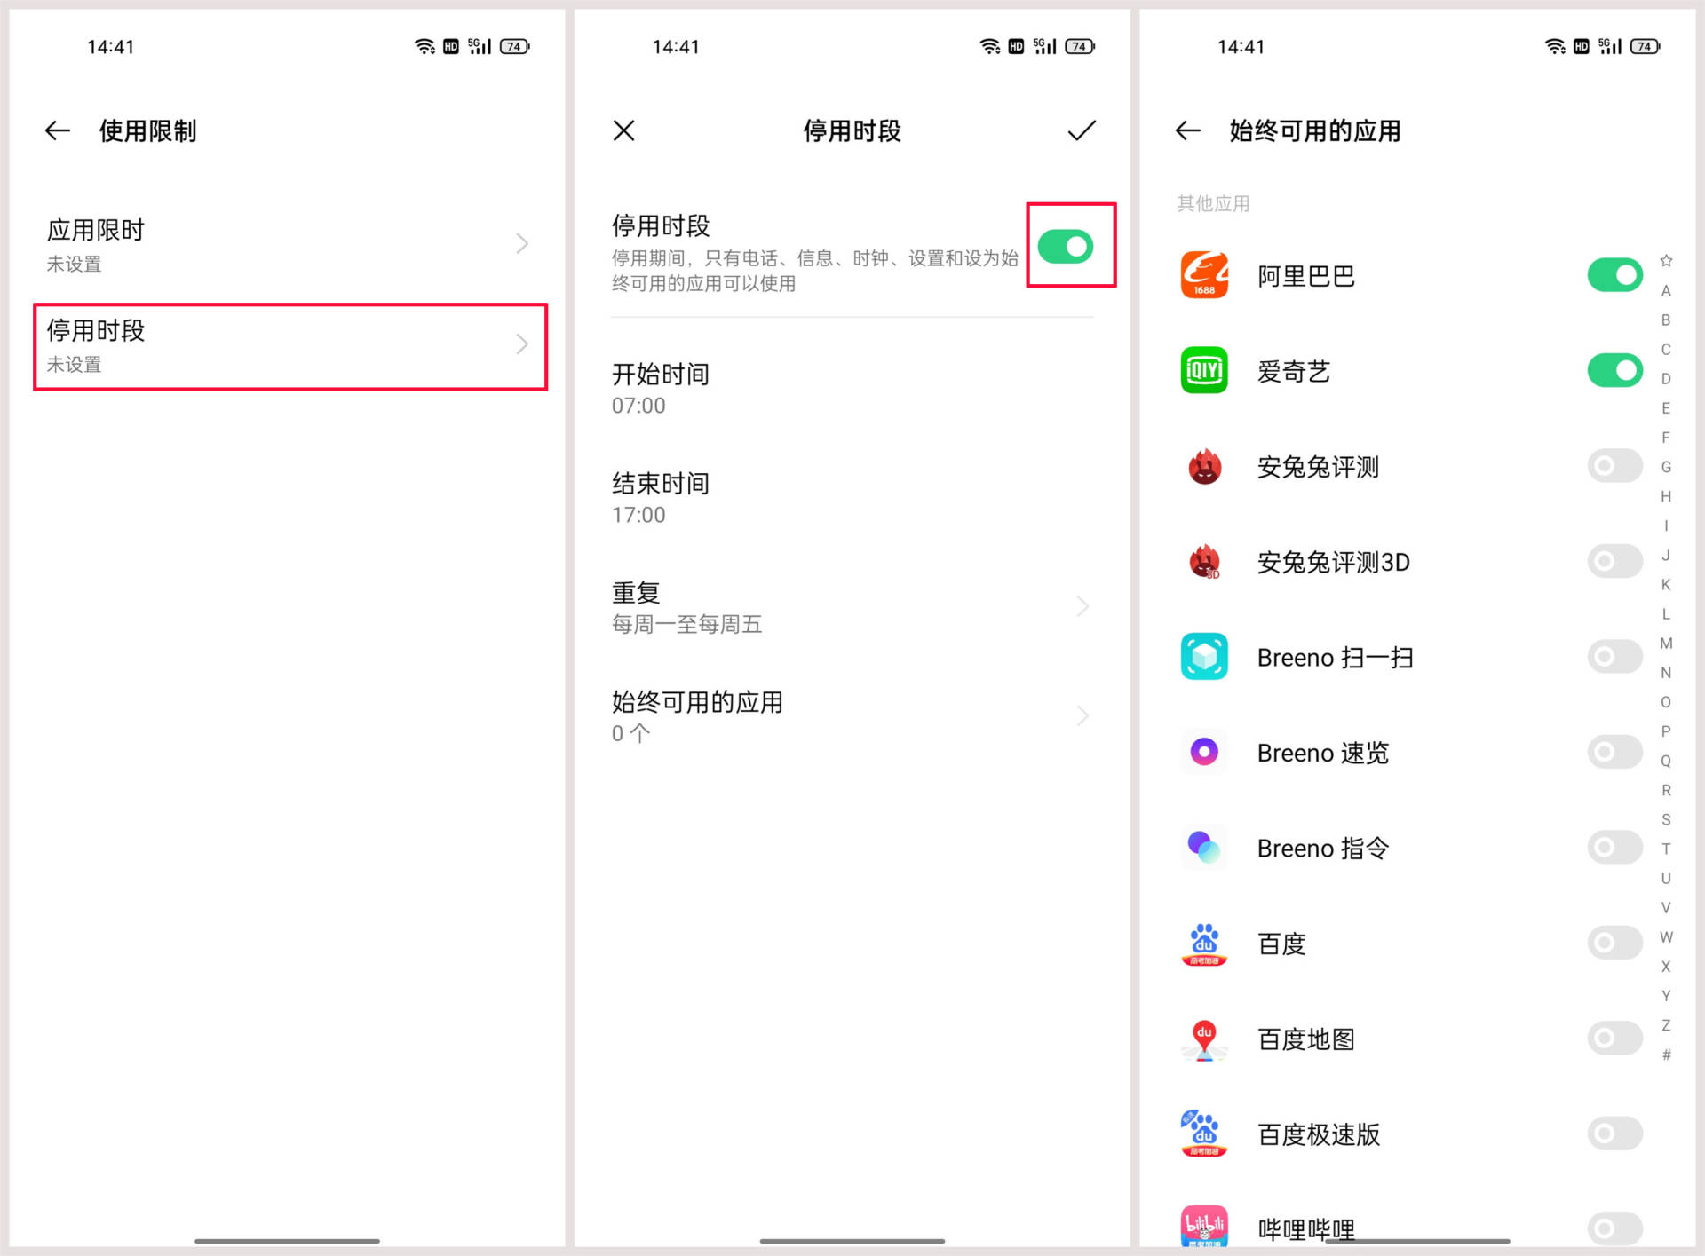Turn off the 阿里巴巴 toggle
The width and height of the screenshot is (1705, 1256).
[x=1614, y=275]
